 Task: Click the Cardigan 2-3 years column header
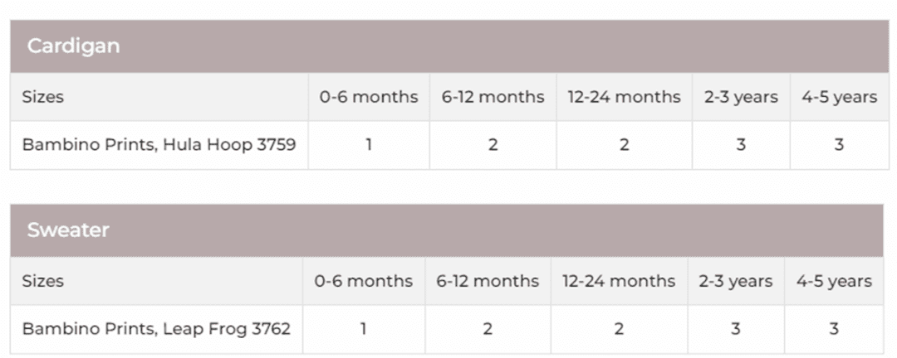[740, 97]
